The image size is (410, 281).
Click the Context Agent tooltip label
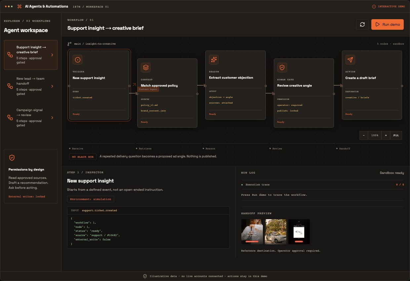tap(148, 90)
